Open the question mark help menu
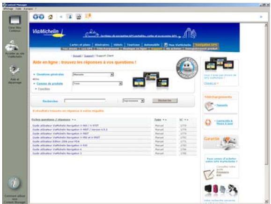 36,8
